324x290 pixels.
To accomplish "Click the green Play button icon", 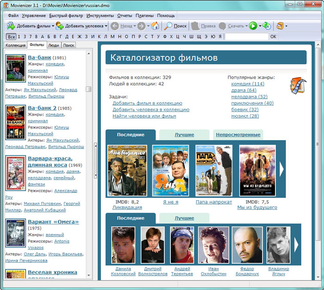I will (x=253, y=26).
